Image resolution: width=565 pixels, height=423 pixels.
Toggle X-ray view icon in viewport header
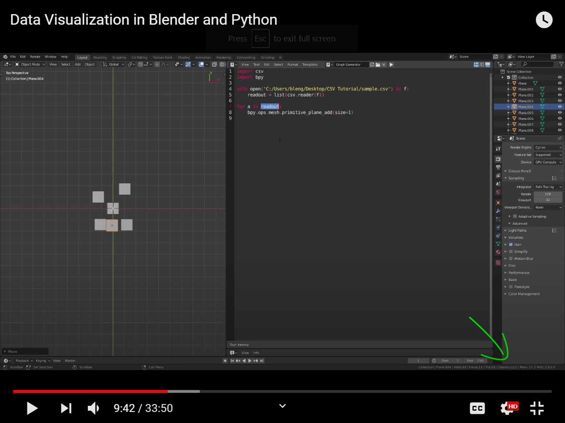[214, 64]
